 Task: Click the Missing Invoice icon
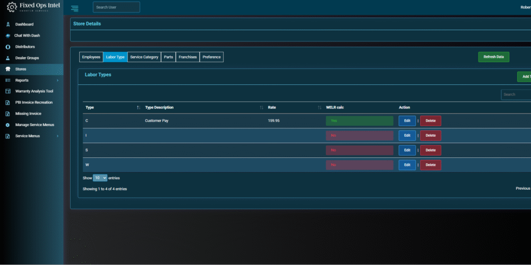tap(8, 113)
